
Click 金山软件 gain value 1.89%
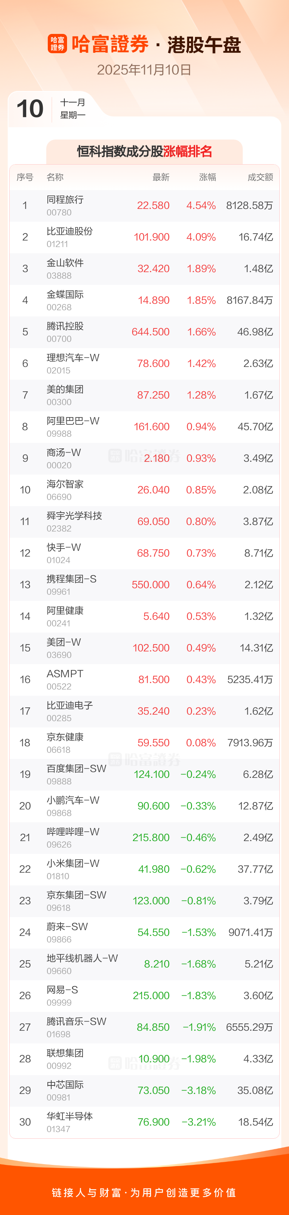click(x=201, y=269)
